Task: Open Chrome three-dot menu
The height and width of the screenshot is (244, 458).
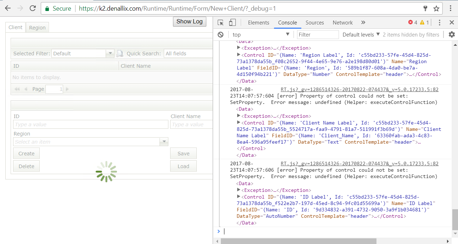Action: [x=450, y=9]
